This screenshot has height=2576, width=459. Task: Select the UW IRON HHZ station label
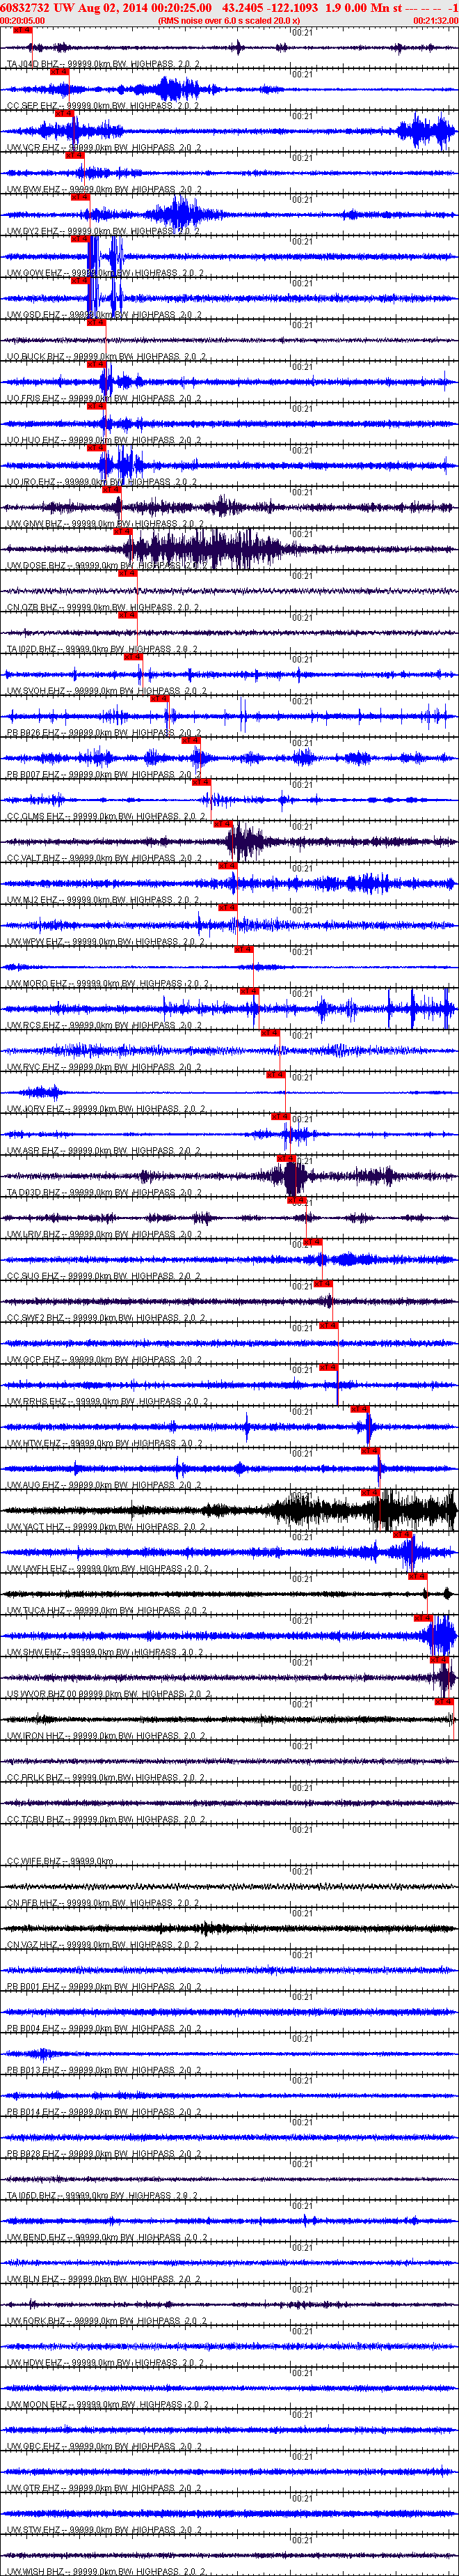tap(107, 1736)
